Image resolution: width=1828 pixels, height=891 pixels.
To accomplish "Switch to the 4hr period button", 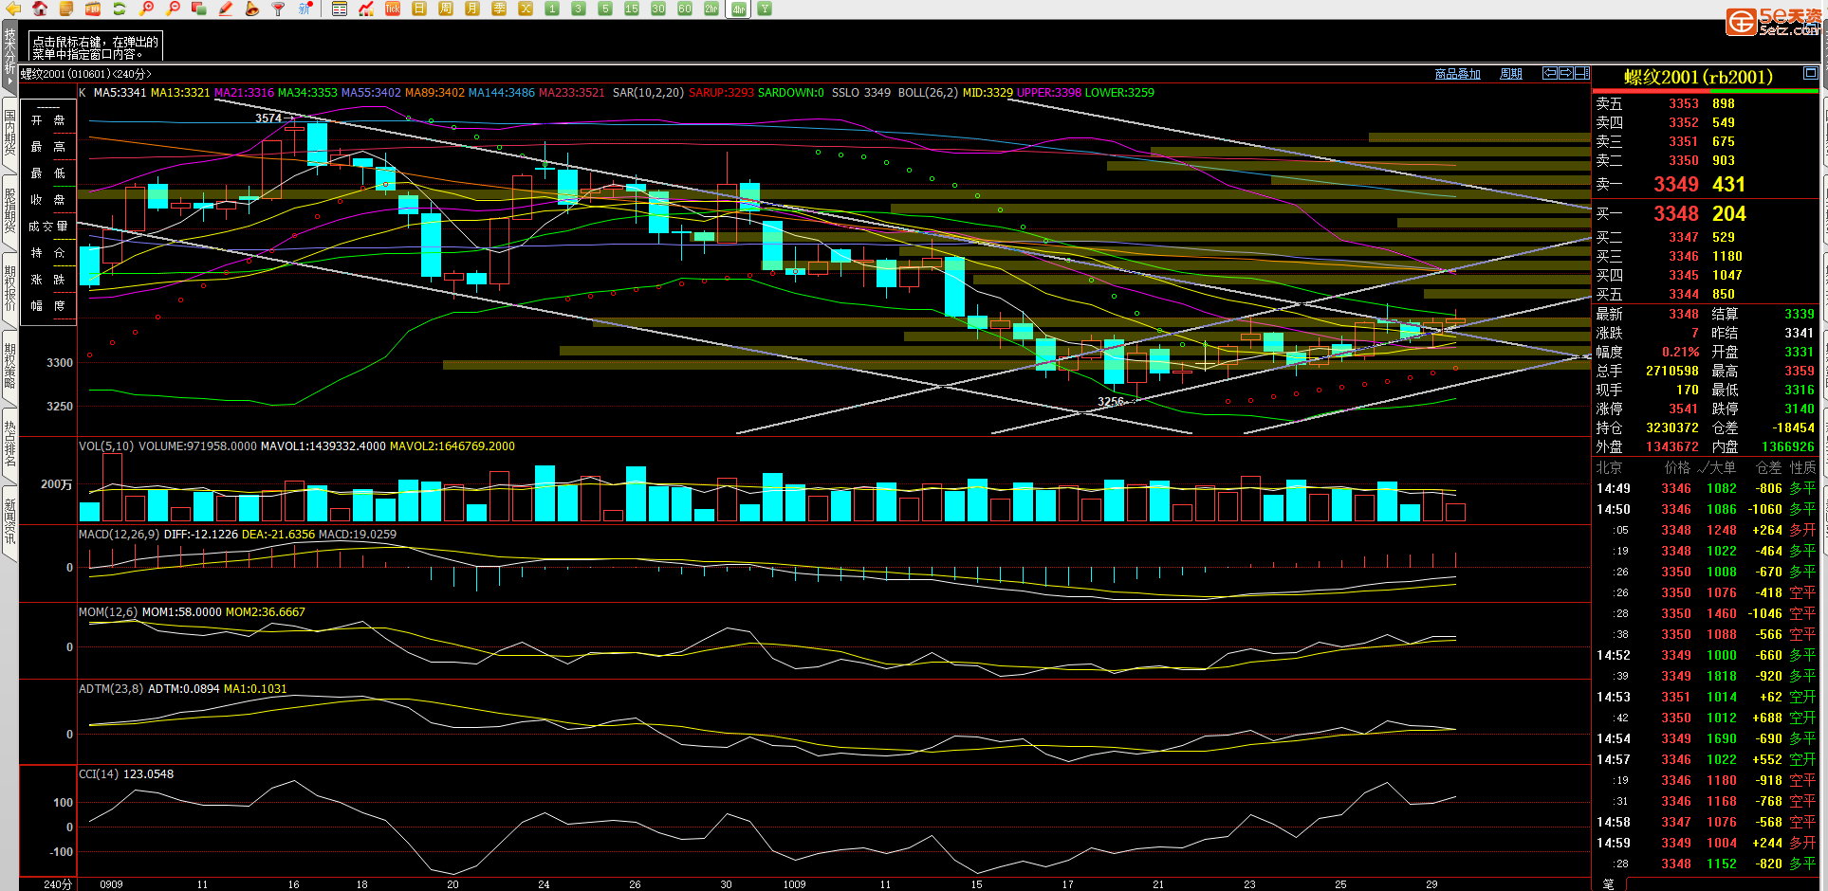I will (x=738, y=9).
